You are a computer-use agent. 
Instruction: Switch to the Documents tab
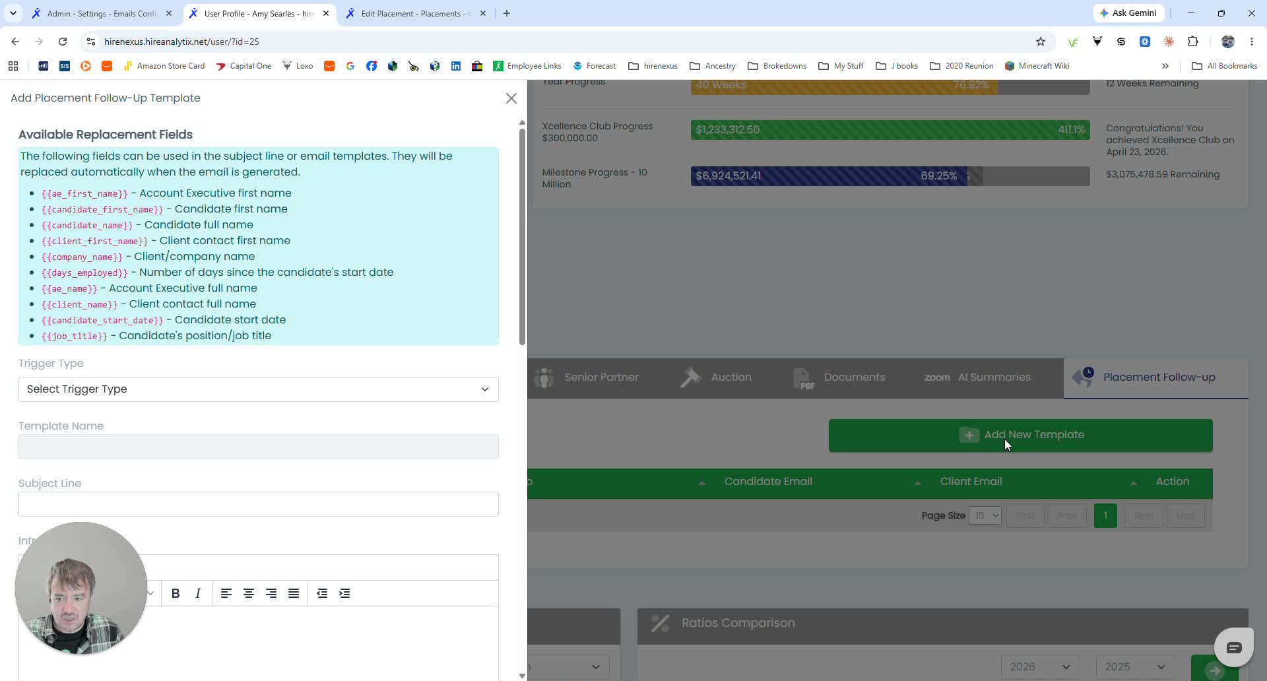pos(839,377)
